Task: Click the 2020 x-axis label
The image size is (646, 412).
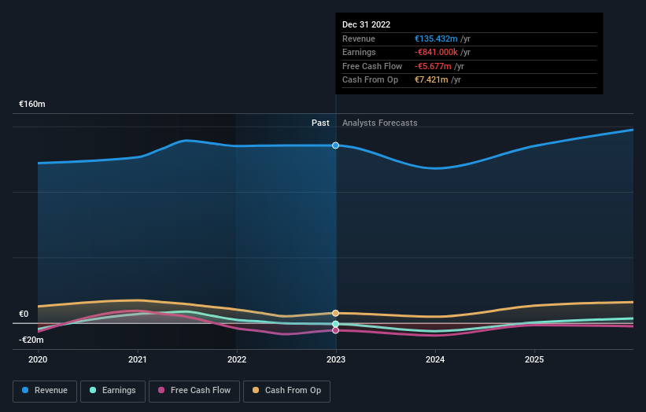Action: coord(38,360)
